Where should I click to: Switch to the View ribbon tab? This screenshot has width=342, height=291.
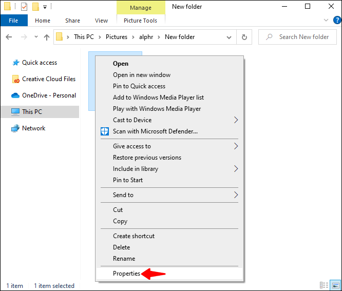pyautogui.click(x=101, y=21)
